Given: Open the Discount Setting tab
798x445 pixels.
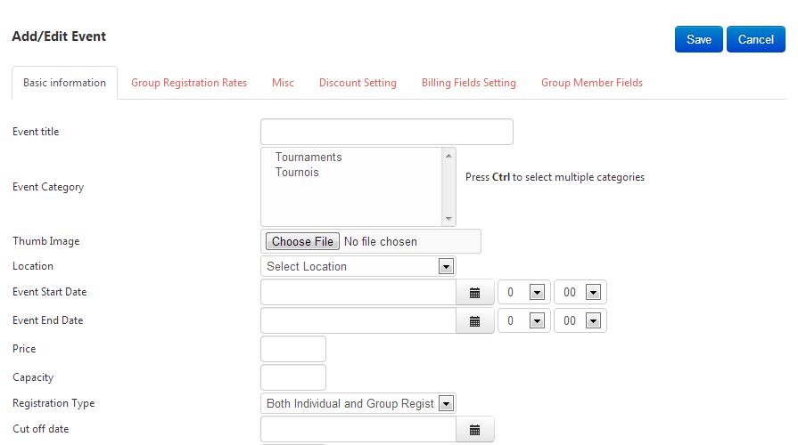Looking at the screenshot, I should pos(358,83).
